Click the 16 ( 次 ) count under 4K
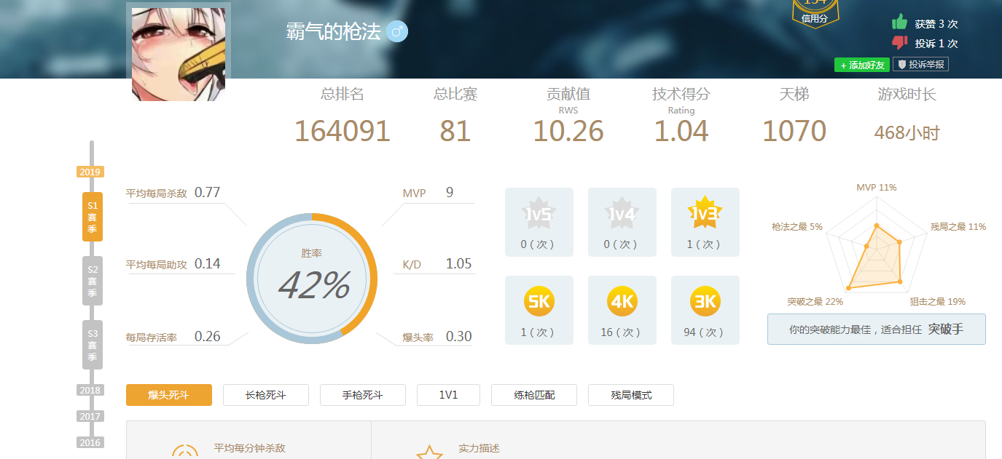1002x459 pixels. 622,332
